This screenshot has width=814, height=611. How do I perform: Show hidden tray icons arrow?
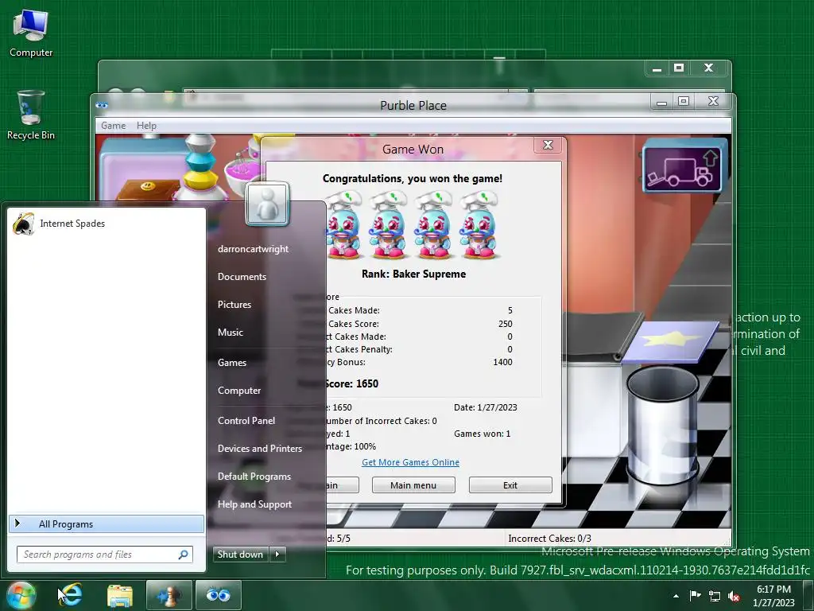pyautogui.click(x=676, y=596)
